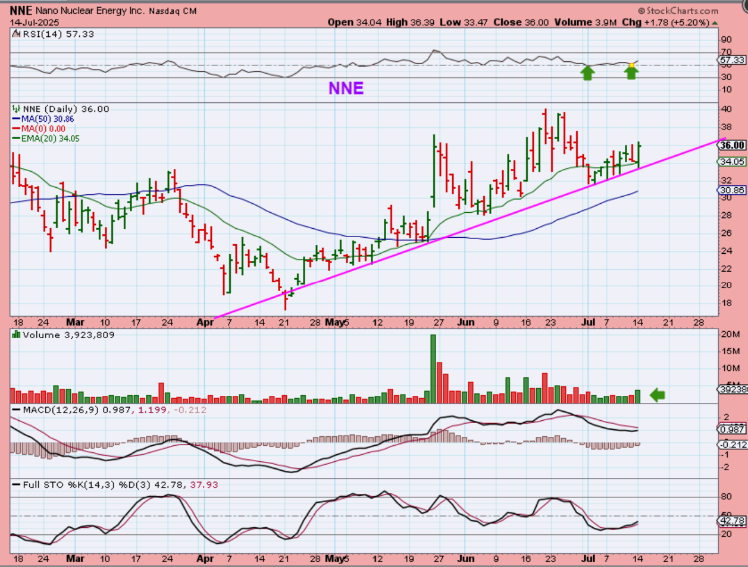Click the company name 'Nano Nuclear Energy Inc.'
The image size is (748, 567).
[x=89, y=11]
